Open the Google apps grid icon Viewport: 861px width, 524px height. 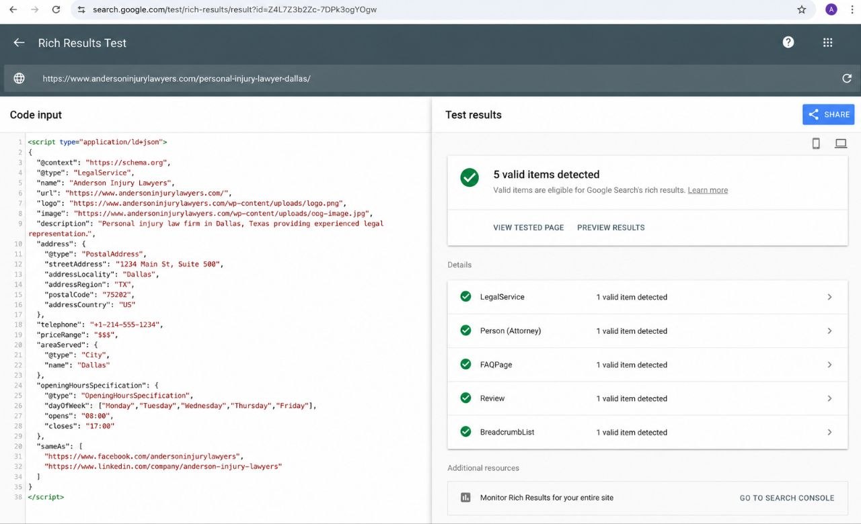coord(827,42)
